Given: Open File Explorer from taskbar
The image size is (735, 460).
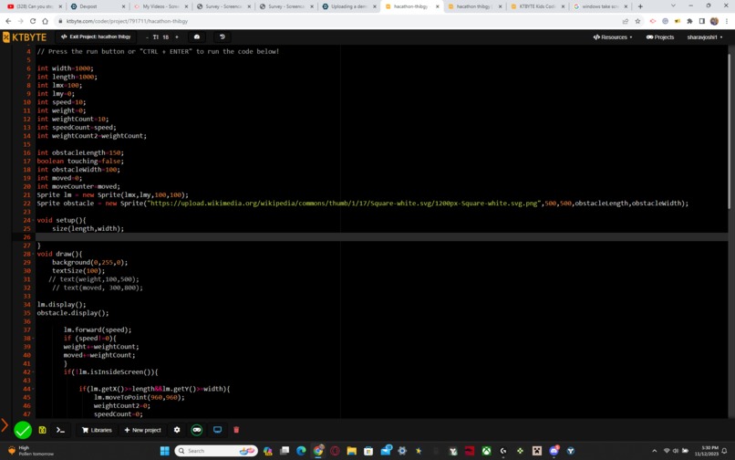Looking at the screenshot, I should point(352,451).
